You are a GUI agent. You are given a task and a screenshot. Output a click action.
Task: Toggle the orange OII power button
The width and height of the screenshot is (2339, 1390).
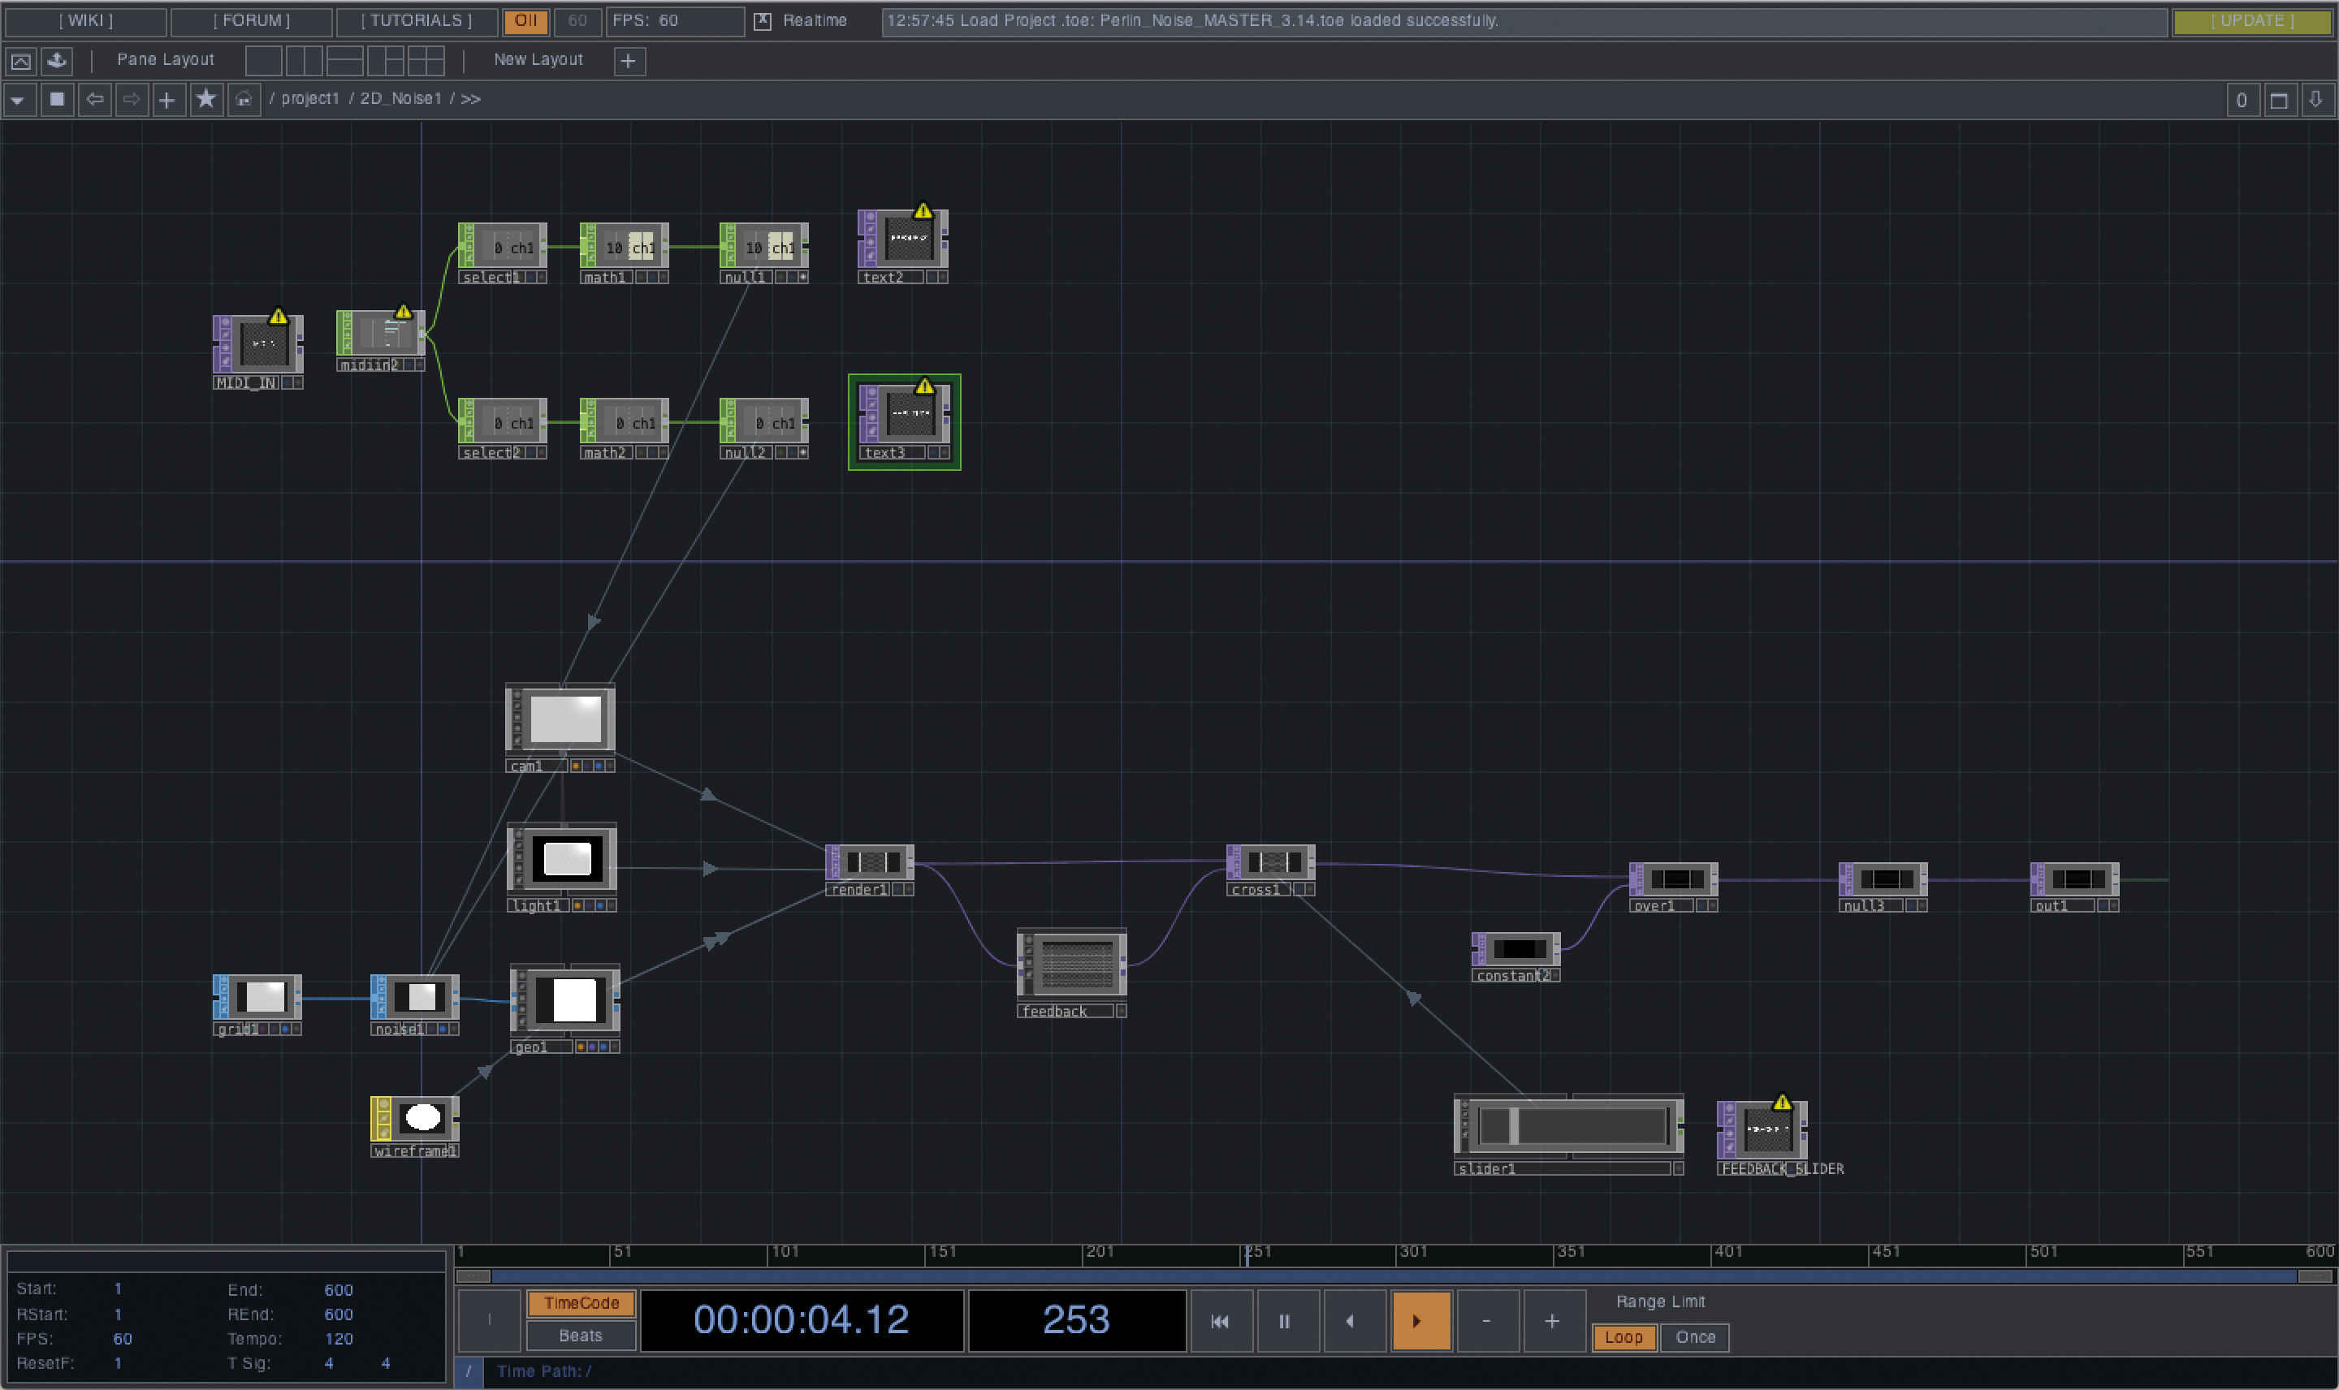click(x=525, y=20)
